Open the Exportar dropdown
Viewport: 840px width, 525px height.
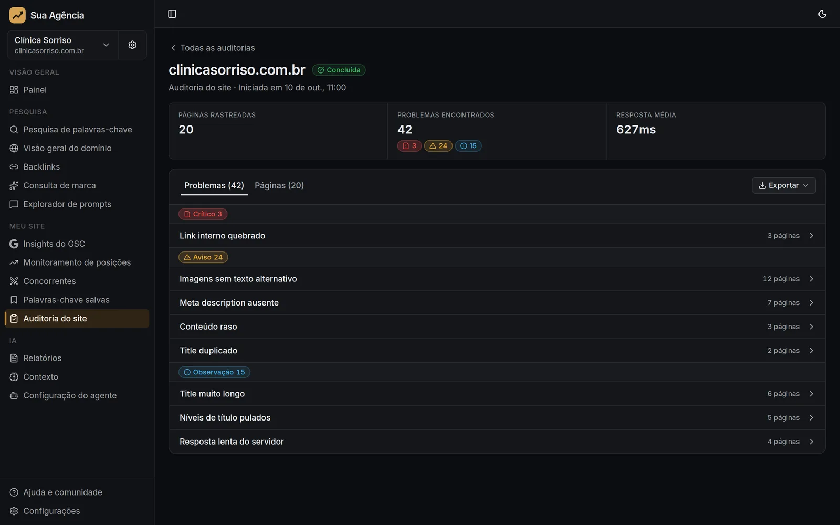point(783,185)
